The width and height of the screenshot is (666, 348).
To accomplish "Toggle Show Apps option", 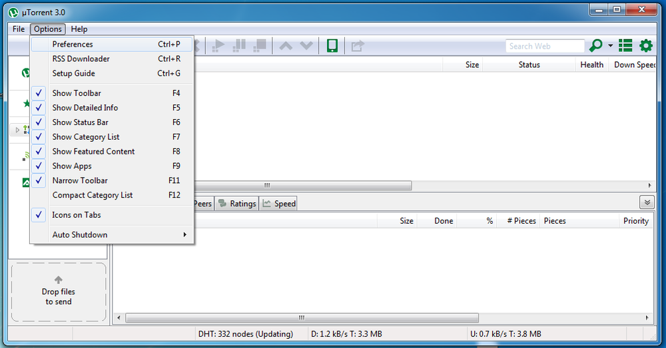I will [112, 166].
